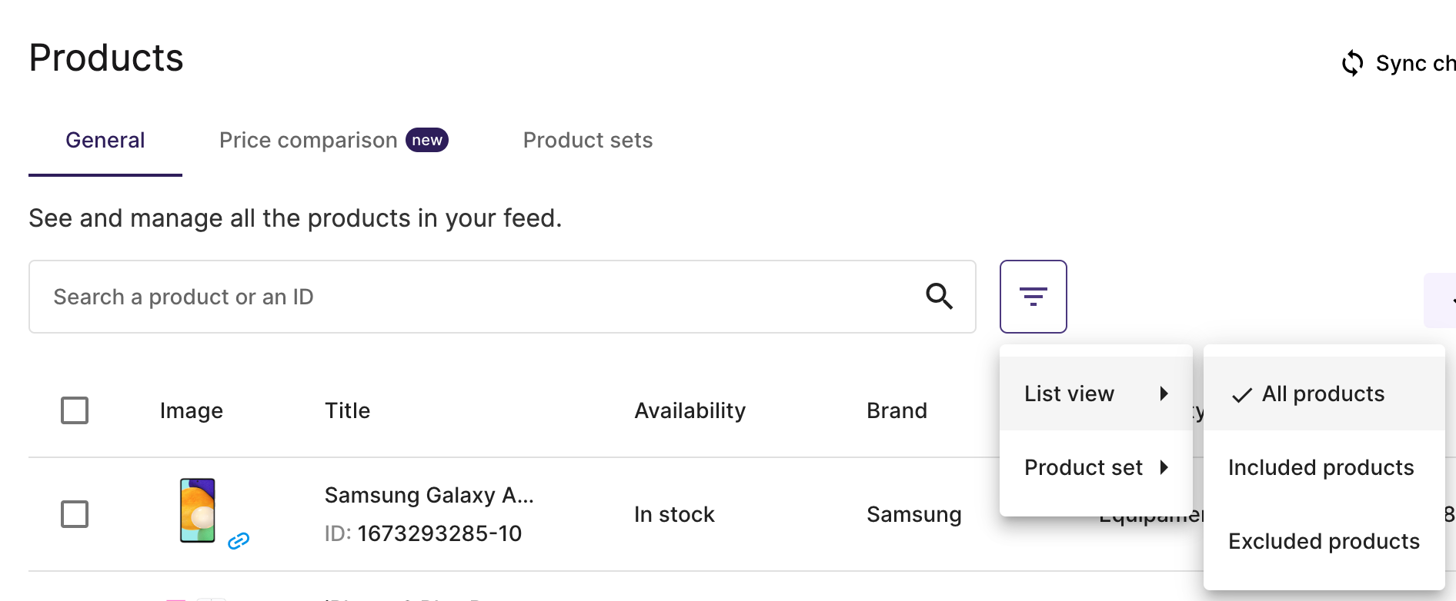Expand the List view submenu arrow

pyautogui.click(x=1164, y=393)
